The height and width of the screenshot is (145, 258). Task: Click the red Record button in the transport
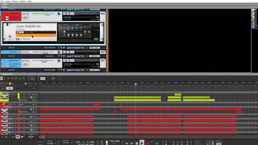(x=147, y=143)
